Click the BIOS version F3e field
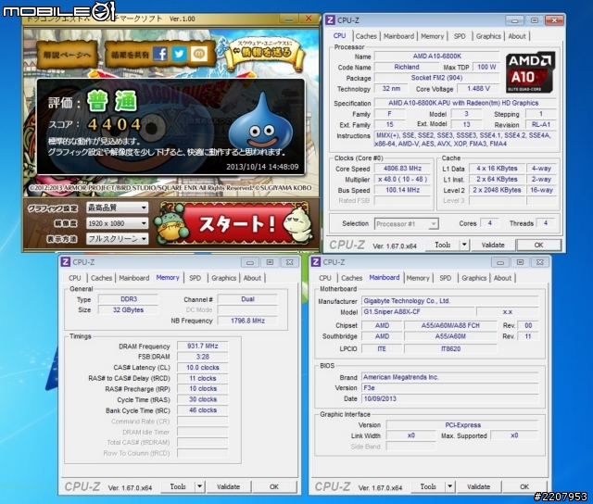The image size is (593, 504). coord(450,388)
